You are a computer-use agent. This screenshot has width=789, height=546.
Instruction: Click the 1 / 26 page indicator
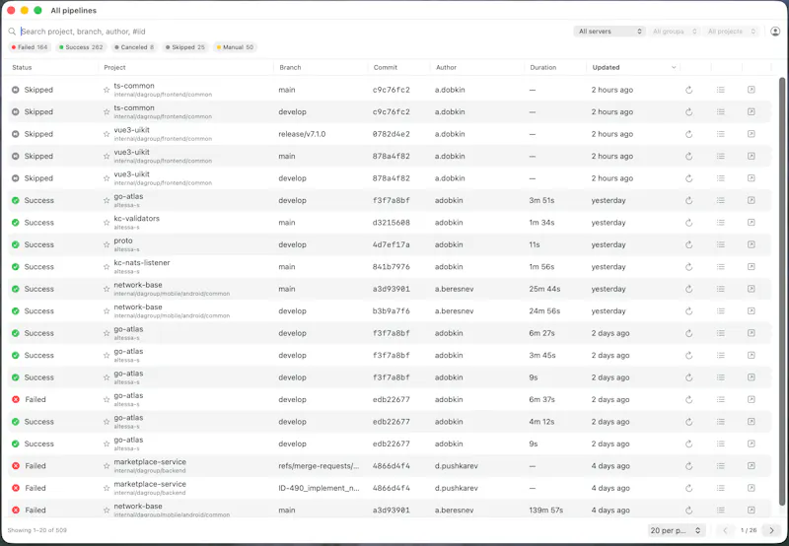tap(749, 530)
